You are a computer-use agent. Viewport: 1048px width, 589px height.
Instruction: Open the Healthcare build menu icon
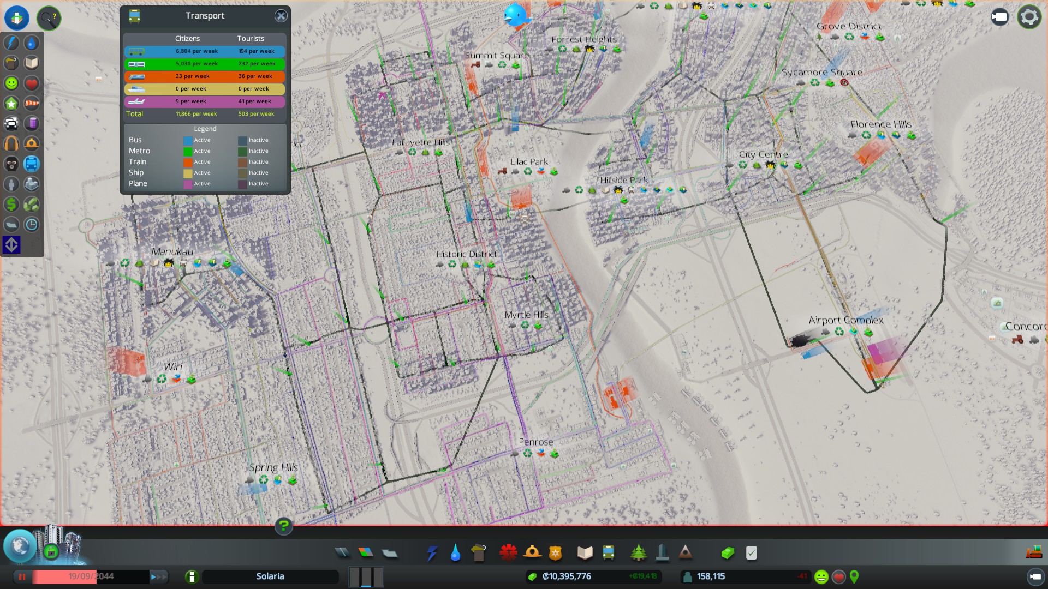[x=508, y=553]
